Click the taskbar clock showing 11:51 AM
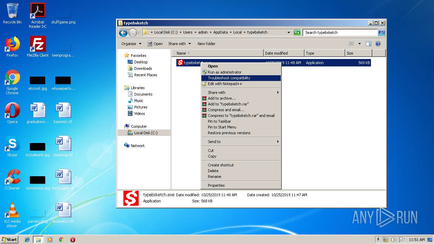 417,240
